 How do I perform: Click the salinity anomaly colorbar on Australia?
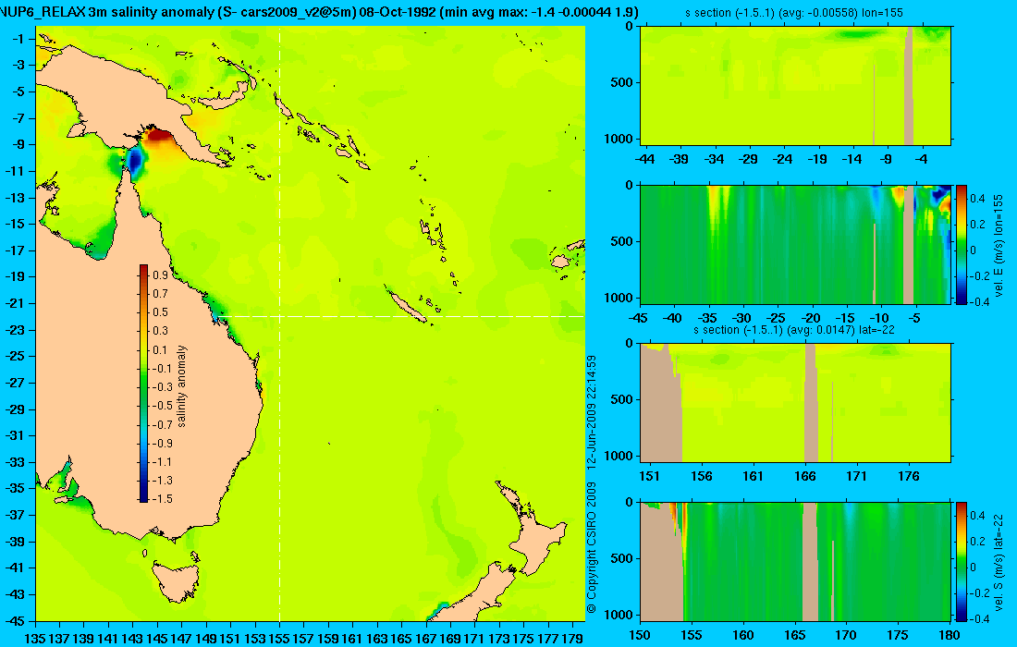[x=143, y=384]
